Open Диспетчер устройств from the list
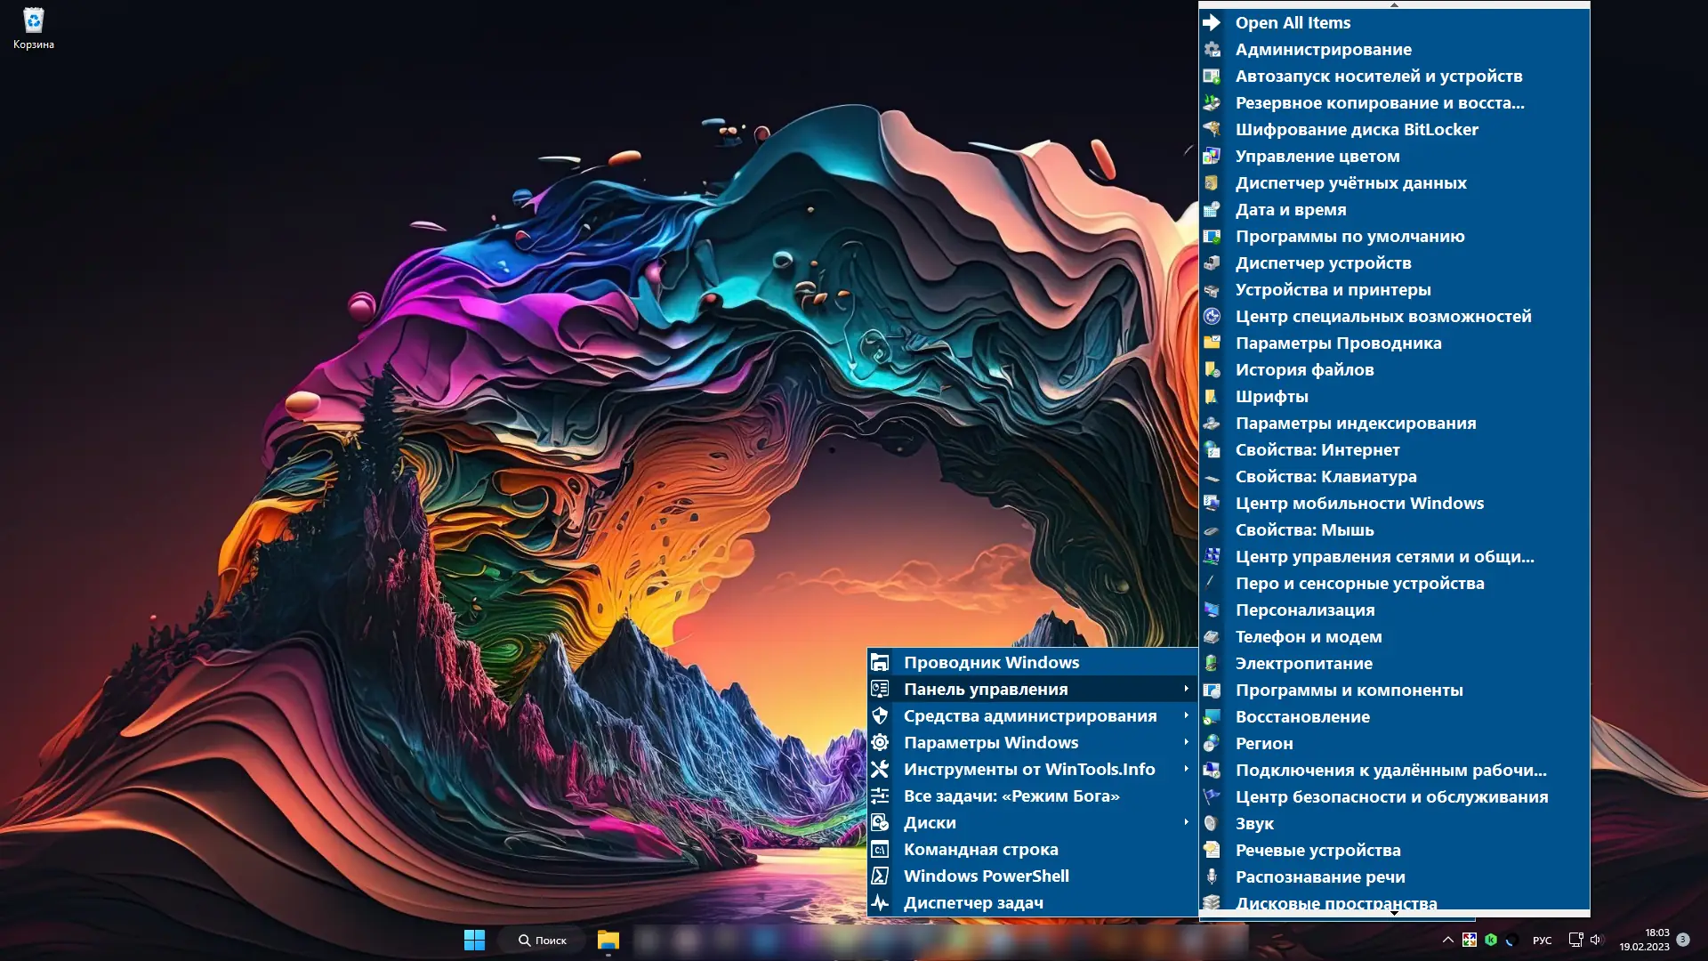This screenshot has width=1708, height=961. (x=1322, y=262)
